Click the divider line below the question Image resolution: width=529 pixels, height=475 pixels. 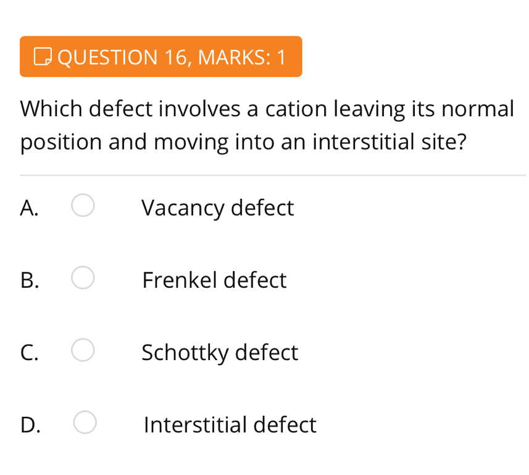[272, 175]
